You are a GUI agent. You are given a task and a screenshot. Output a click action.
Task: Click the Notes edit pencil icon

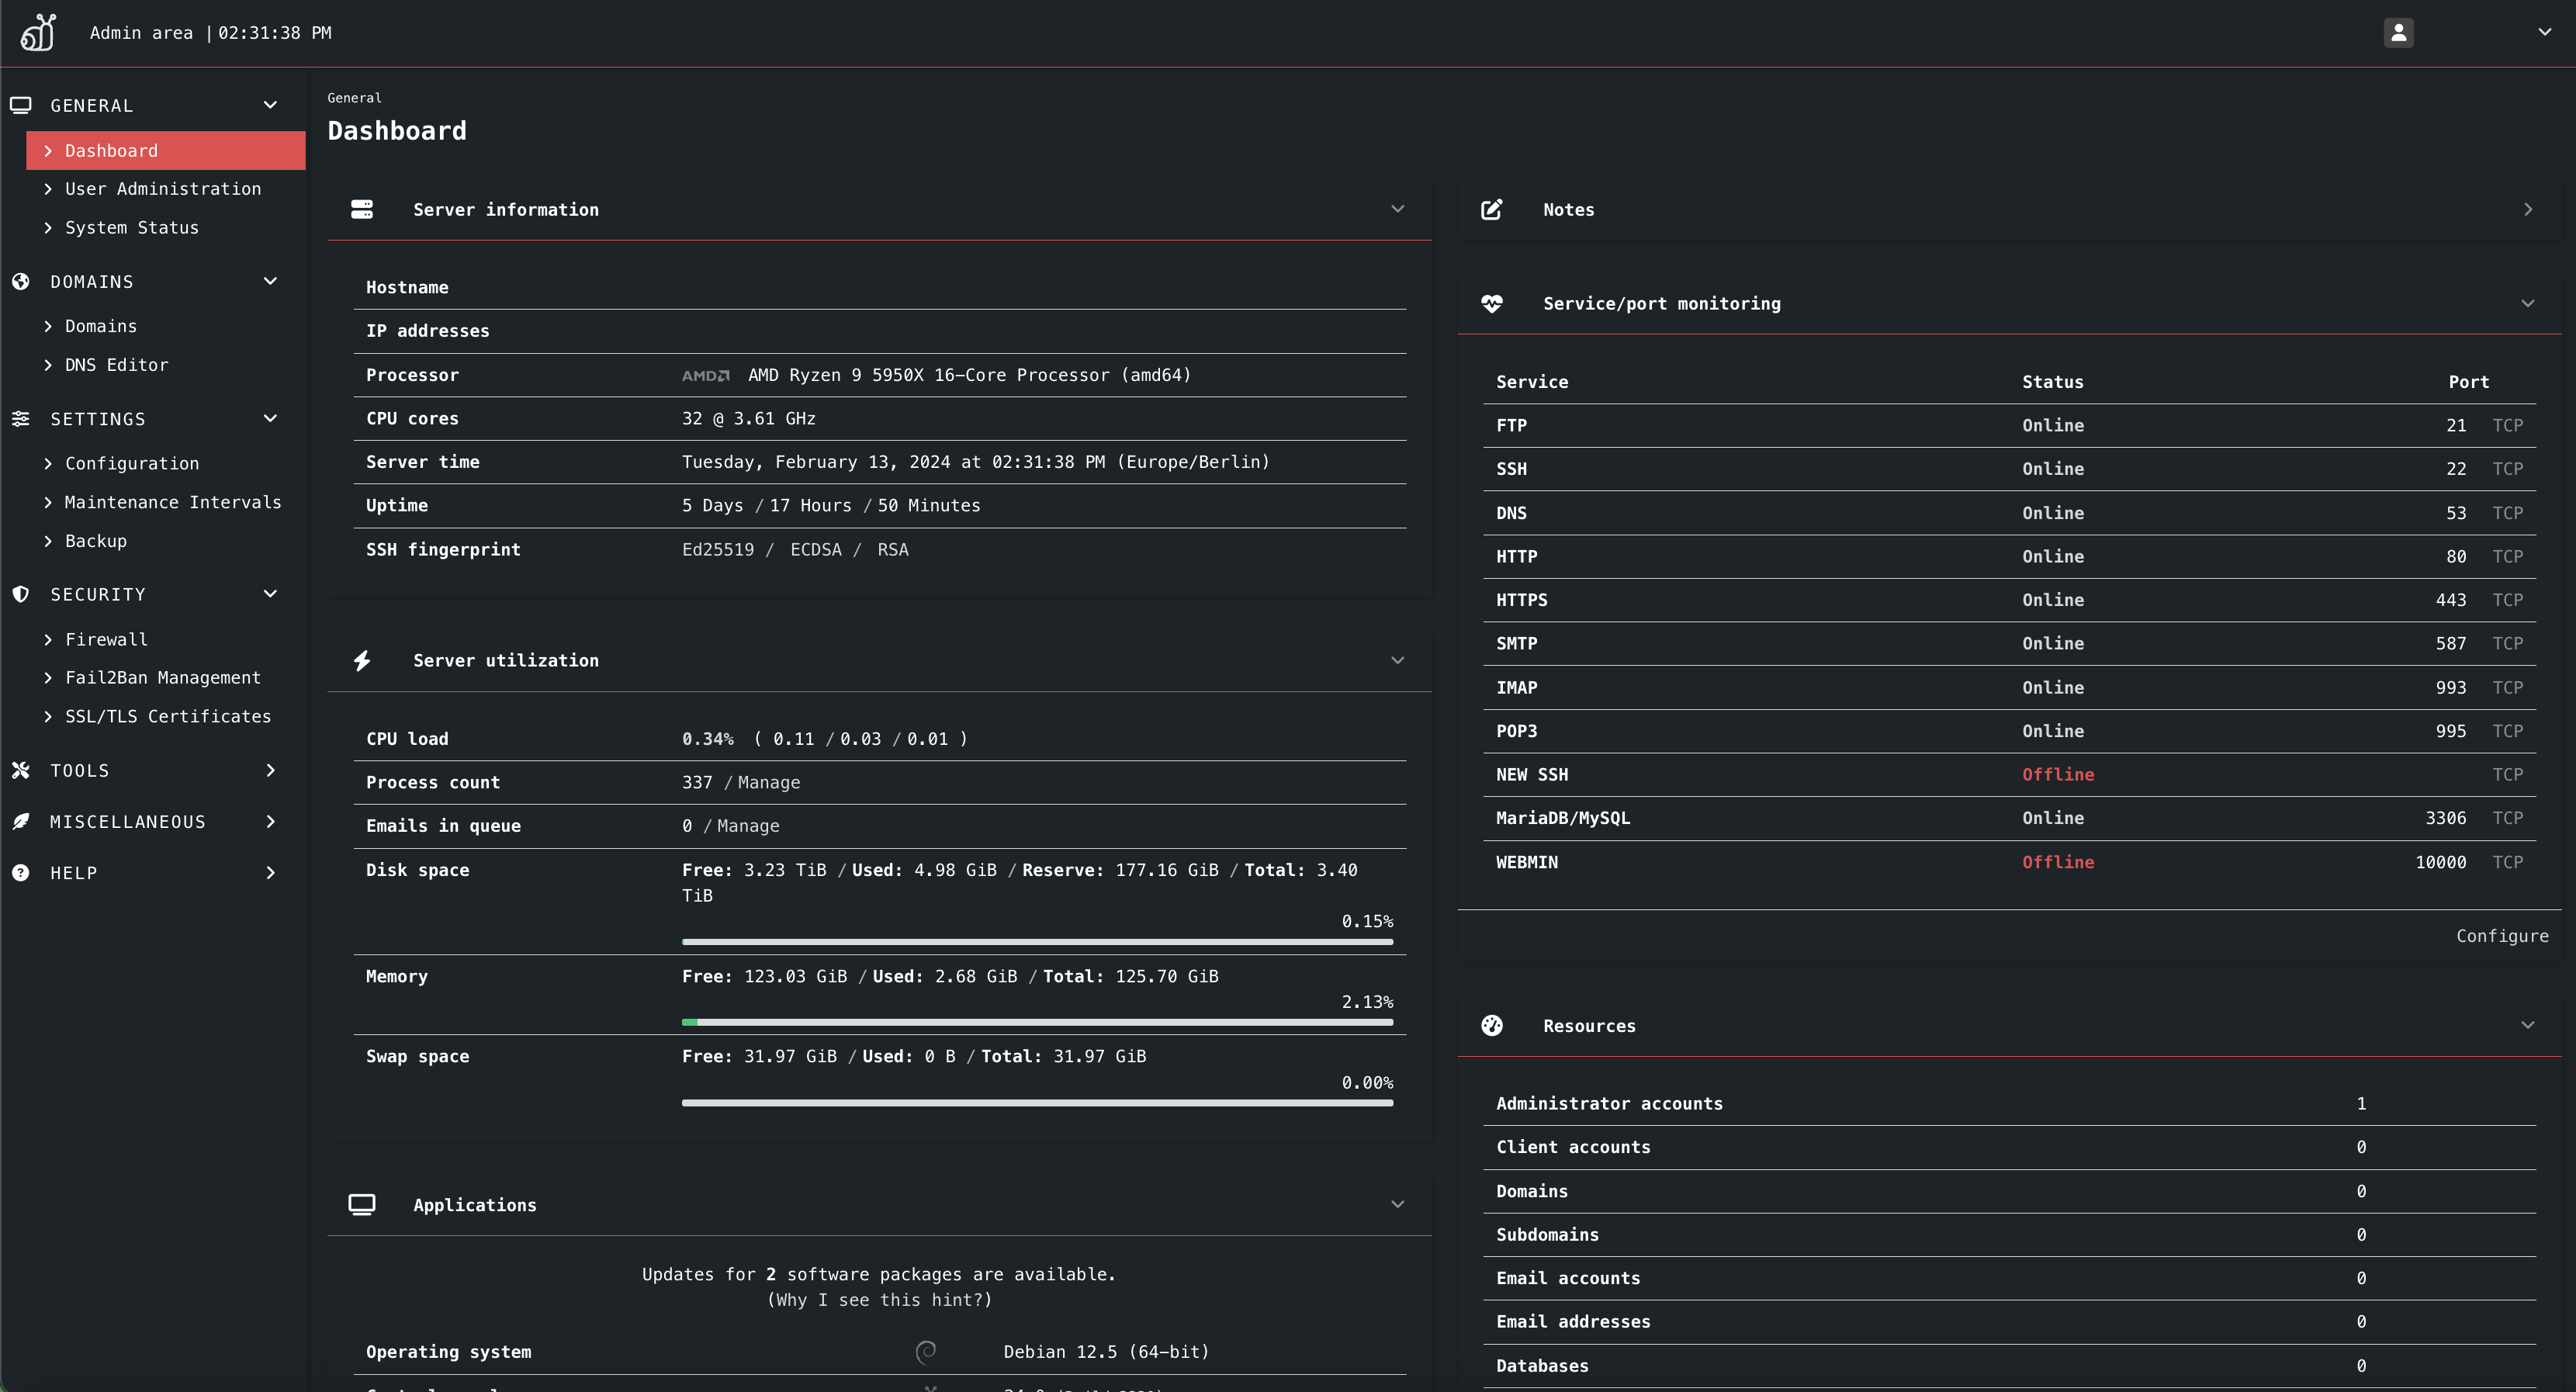point(1491,209)
